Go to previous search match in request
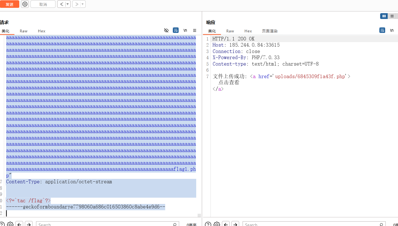398x226 pixels. pos(19,224)
